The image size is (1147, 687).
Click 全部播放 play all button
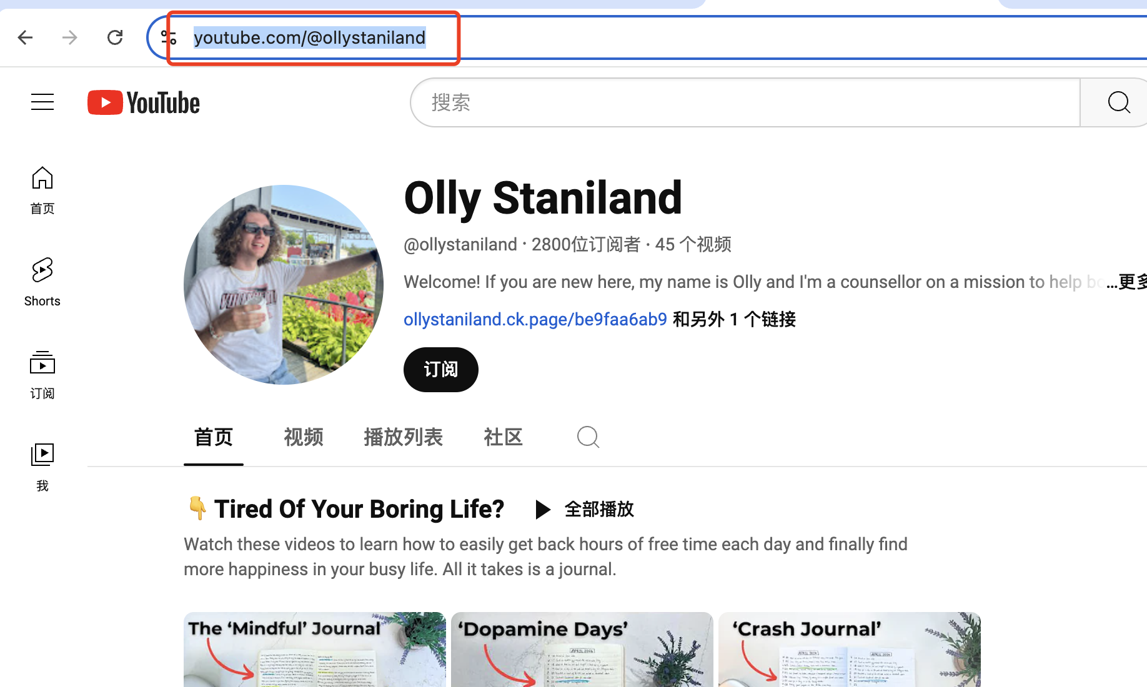pyautogui.click(x=585, y=509)
